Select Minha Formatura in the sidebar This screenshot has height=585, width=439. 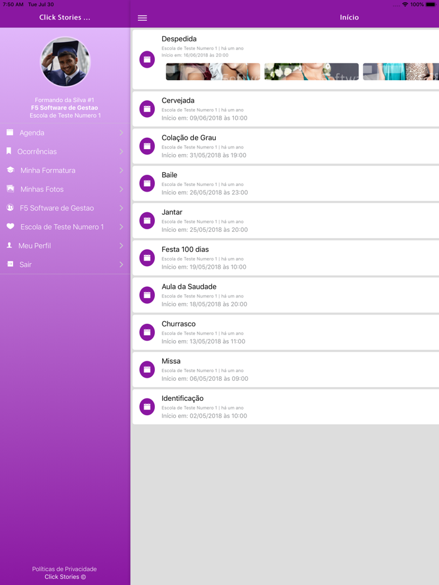65,170
